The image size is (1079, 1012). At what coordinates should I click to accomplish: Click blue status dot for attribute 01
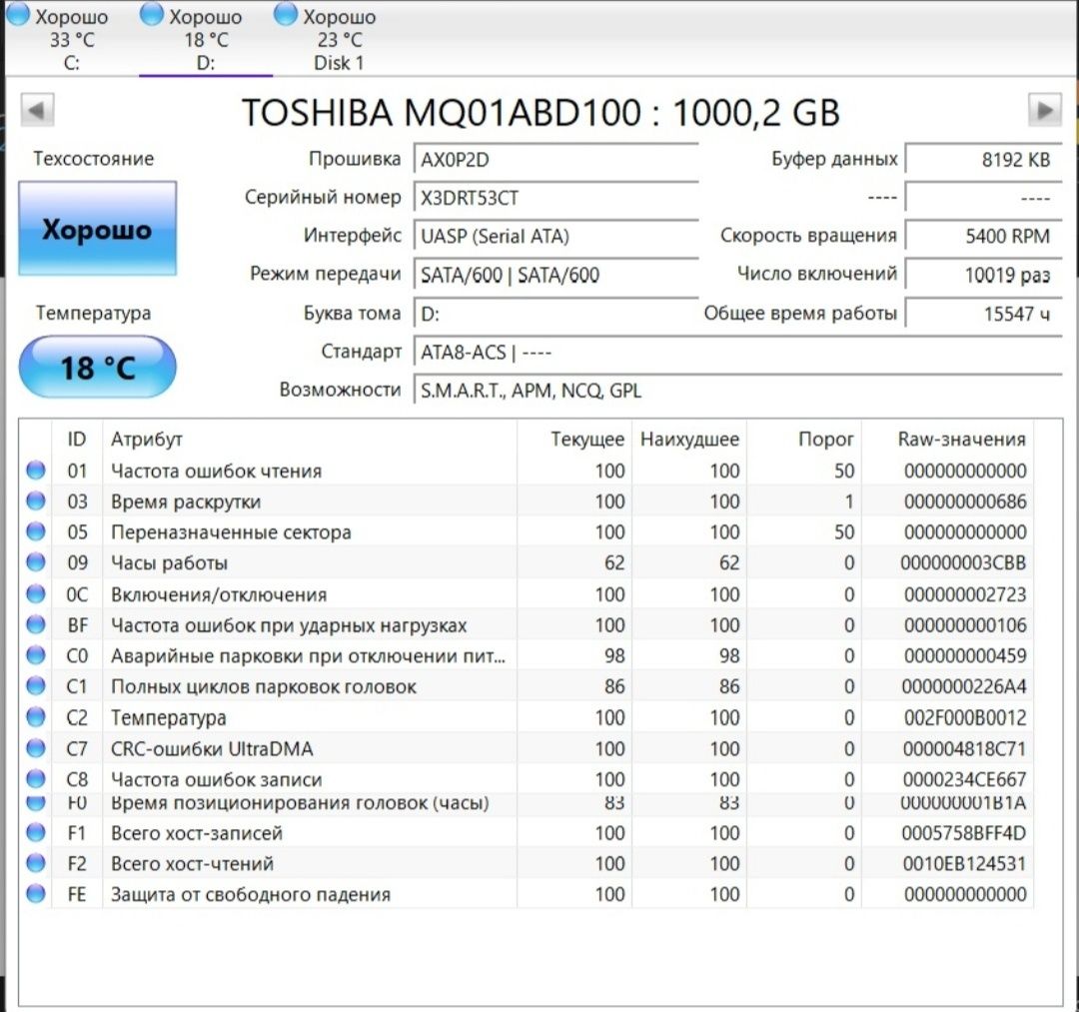(x=36, y=471)
